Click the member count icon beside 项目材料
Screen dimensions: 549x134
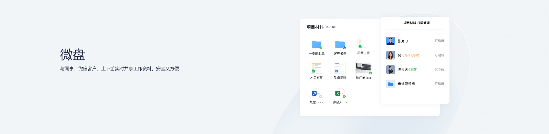point(327,27)
